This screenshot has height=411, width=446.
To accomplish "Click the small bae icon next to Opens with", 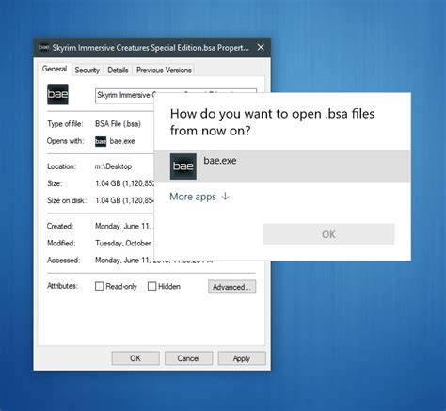I will pos(101,141).
